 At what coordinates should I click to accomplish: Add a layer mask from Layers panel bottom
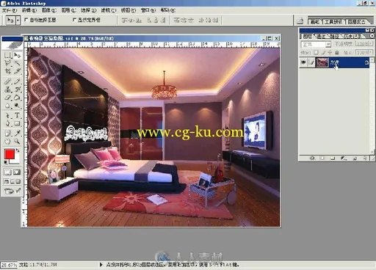[322, 158]
